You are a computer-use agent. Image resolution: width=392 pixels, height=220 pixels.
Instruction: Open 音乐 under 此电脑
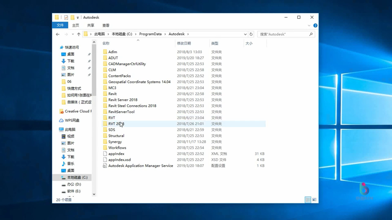70,164
